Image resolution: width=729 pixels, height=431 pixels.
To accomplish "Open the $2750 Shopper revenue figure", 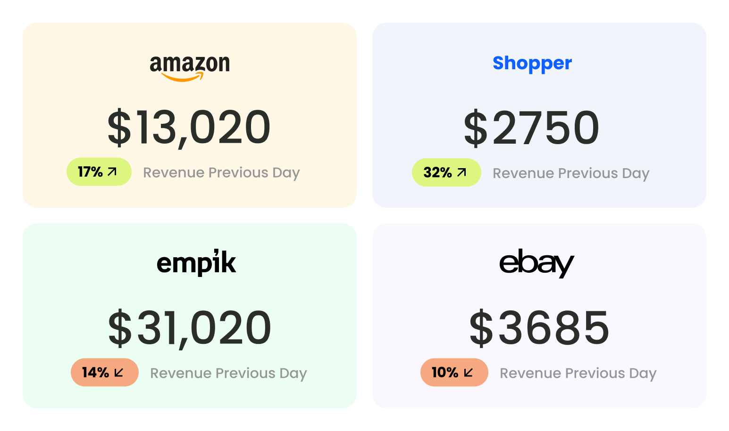I will (531, 128).
